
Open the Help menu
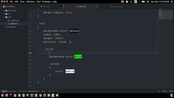tap(55, 2)
